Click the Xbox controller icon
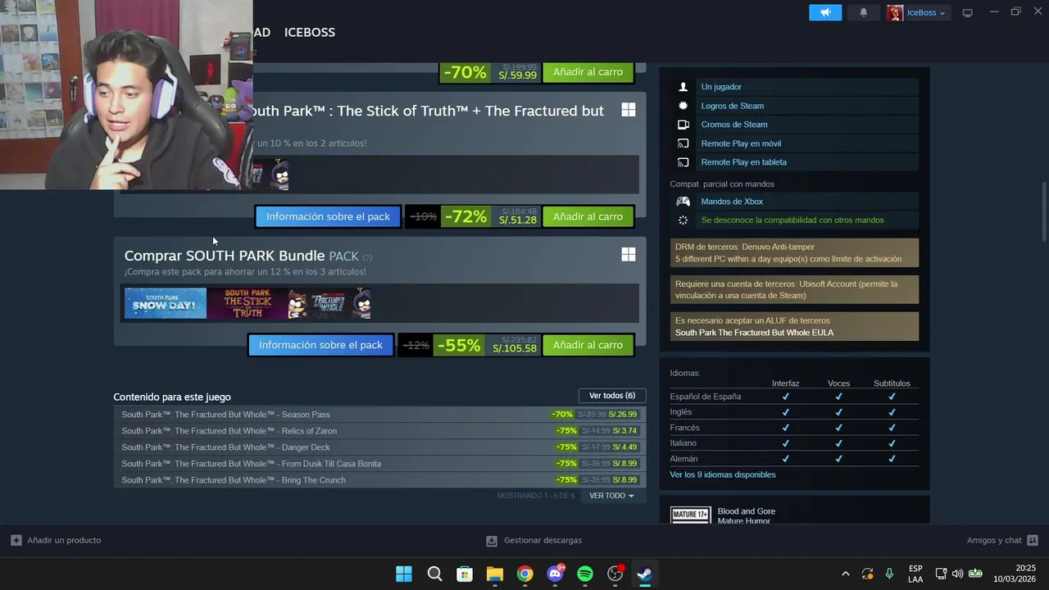The height and width of the screenshot is (590, 1049). (x=683, y=202)
